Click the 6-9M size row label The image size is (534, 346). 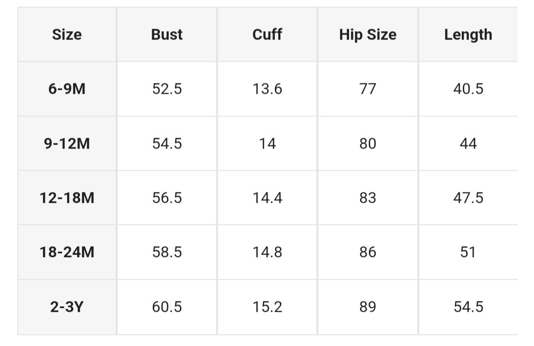[x=67, y=89]
